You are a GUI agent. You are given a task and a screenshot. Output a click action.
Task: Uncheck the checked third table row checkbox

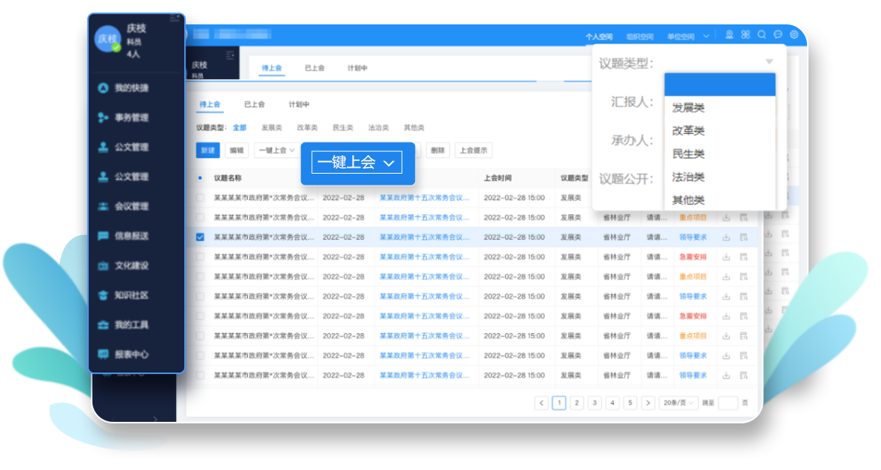[200, 237]
